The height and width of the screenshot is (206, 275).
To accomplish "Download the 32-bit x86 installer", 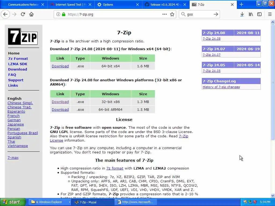I will (60, 102).
